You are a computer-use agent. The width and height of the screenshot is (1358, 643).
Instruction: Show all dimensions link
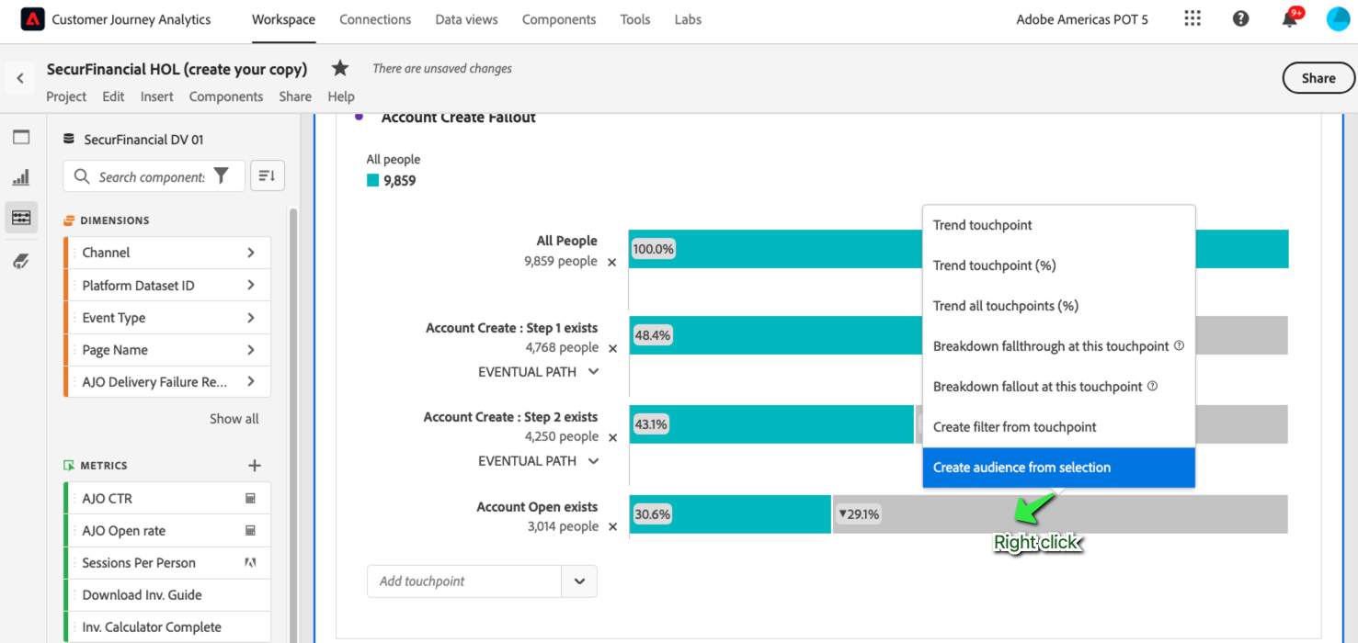tap(234, 419)
